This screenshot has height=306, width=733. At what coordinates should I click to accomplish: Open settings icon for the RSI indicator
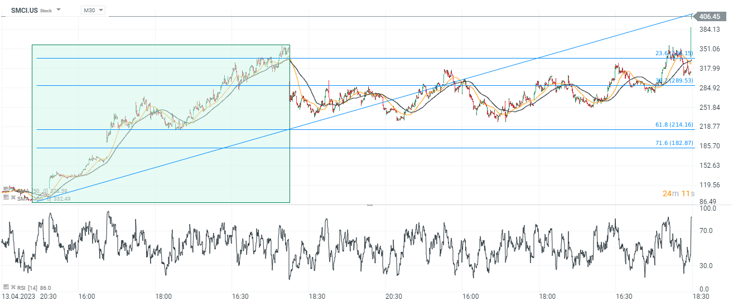[6, 287]
